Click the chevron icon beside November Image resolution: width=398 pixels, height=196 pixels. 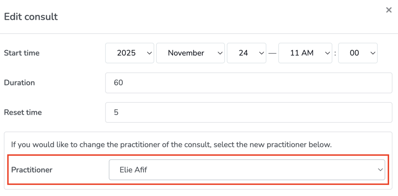pyautogui.click(x=220, y=53)
